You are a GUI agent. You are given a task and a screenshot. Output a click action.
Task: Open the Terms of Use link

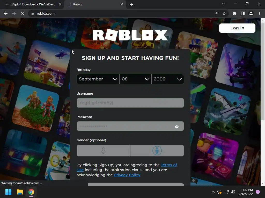coord(169,165)
